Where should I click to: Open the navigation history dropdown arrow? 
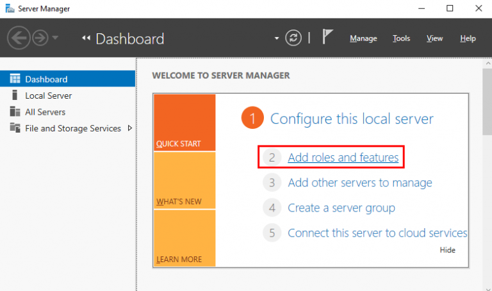click(x=55, y=38)
